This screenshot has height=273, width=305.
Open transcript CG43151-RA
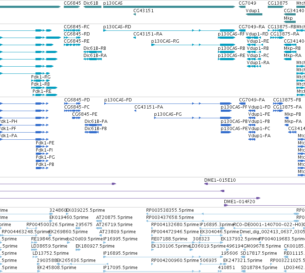135,38
